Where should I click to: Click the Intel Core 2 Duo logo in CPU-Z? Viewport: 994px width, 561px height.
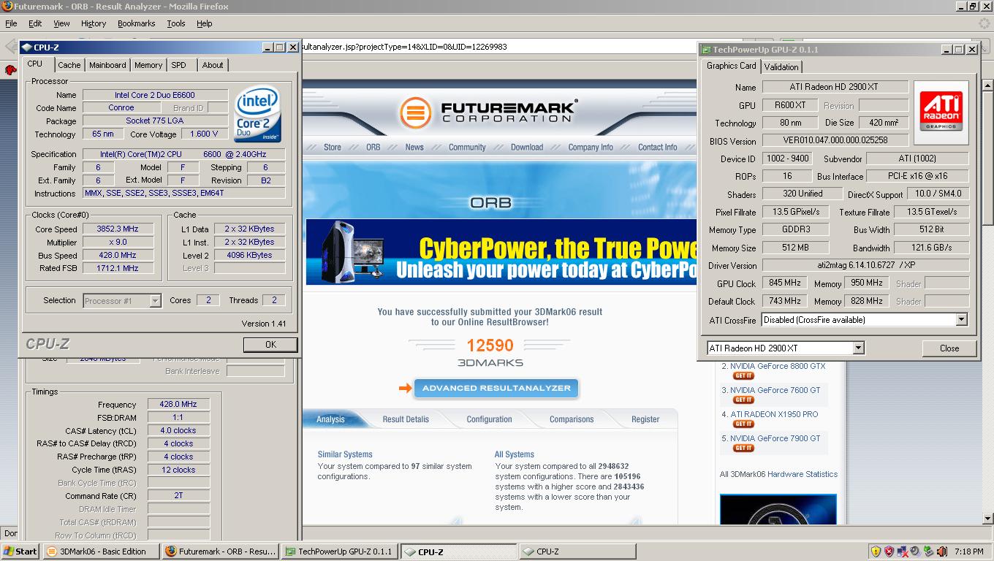coord(257,115)
